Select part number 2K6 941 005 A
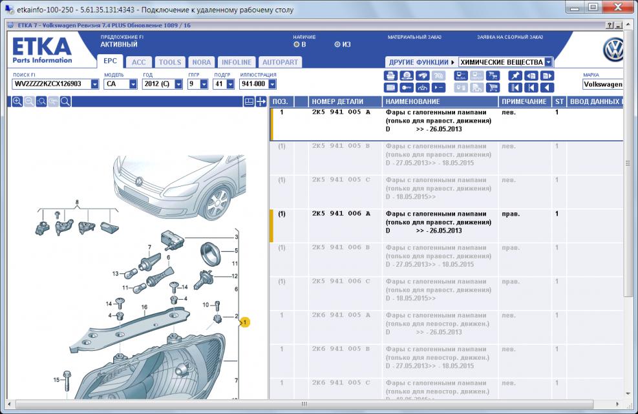This screenshot has height=414, width=638. coord(341,315)
